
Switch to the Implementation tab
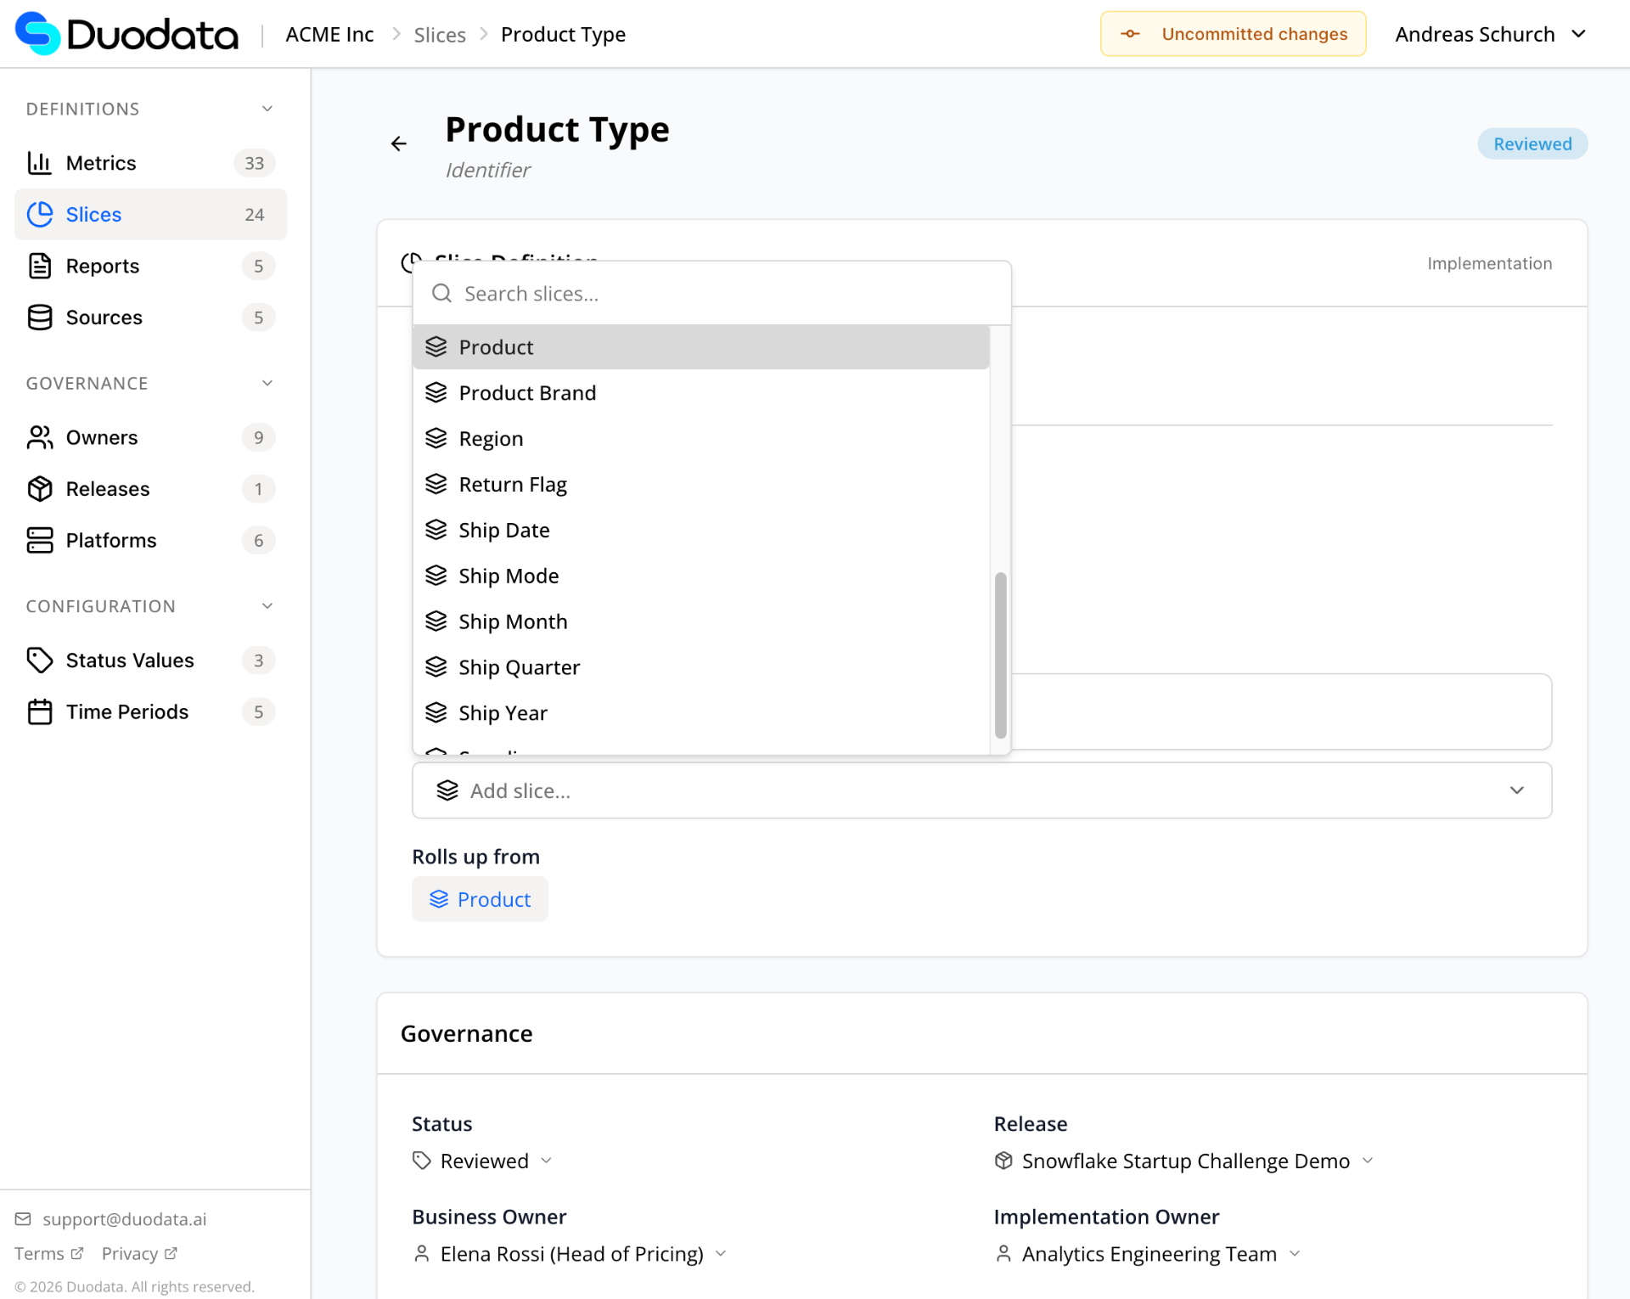tap(1489, 263)
